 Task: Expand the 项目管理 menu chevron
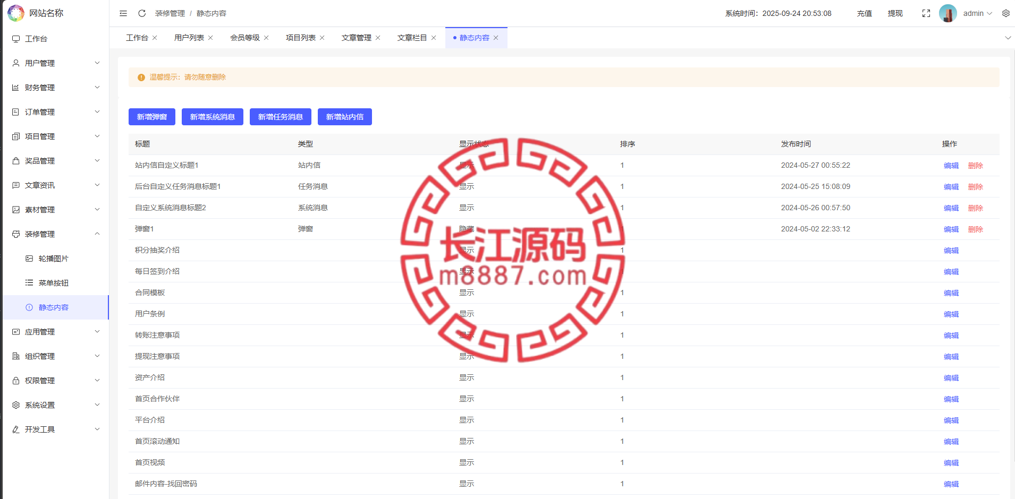point(97,136)
